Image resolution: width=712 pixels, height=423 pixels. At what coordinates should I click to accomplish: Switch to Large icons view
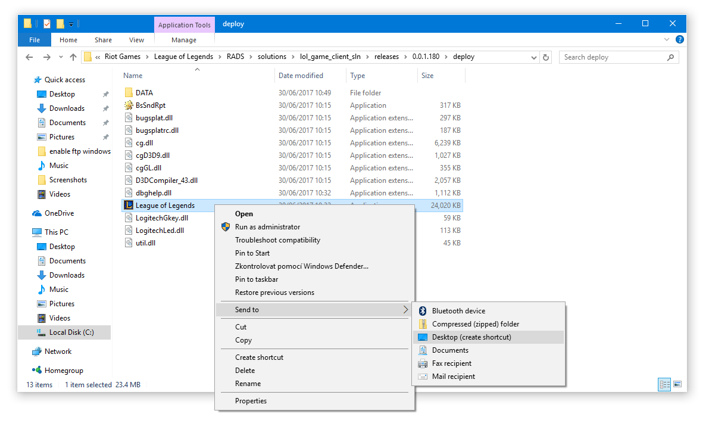677,384
